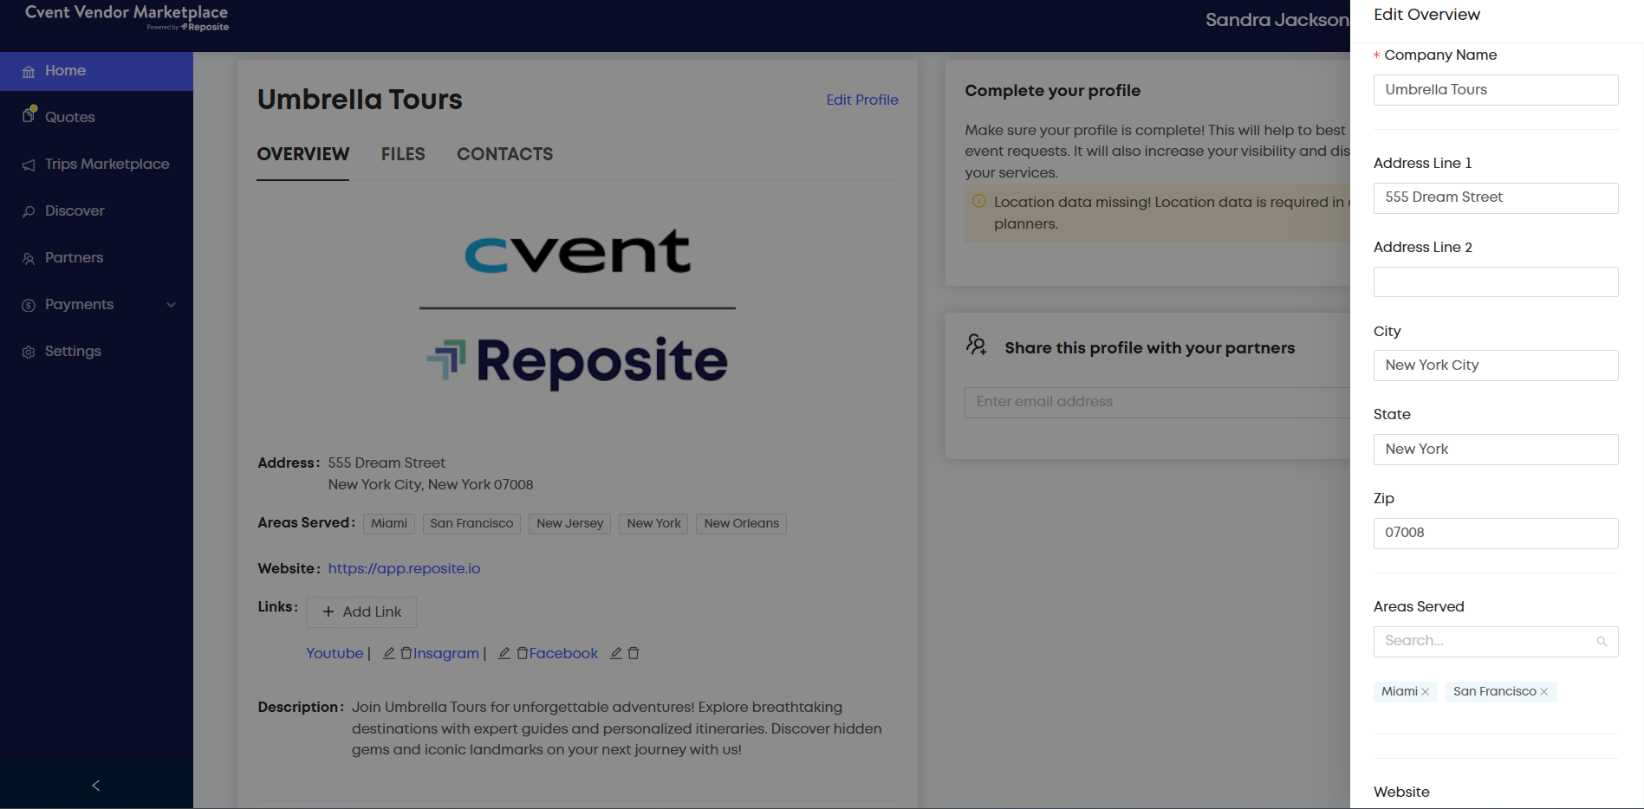1644x809 pixels.
Task: Click the Partners people icon in sidebar
Action: click(x=29, y=258)
